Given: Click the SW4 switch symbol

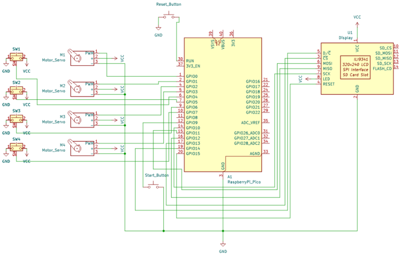Looking at the screenshot, I should coord(16,147).
